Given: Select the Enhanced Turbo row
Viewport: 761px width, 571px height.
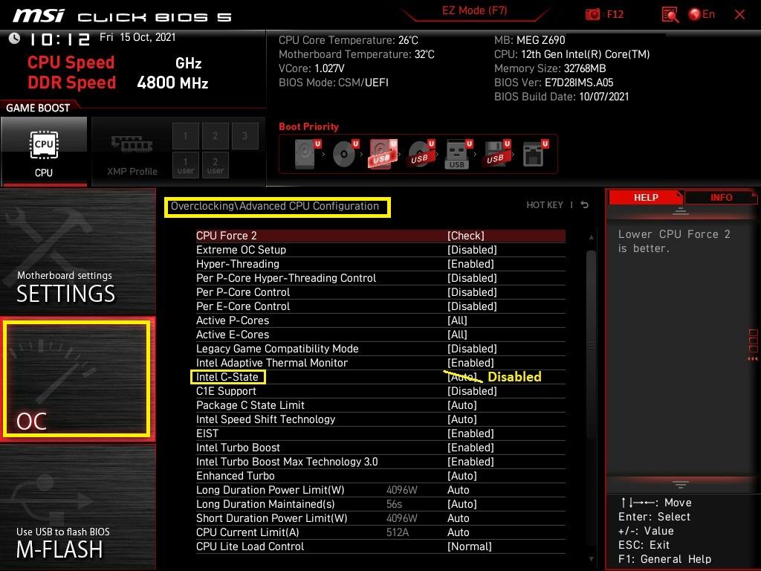Looking at the screenshot, I should pyautogui.click(x=380, y=475).
